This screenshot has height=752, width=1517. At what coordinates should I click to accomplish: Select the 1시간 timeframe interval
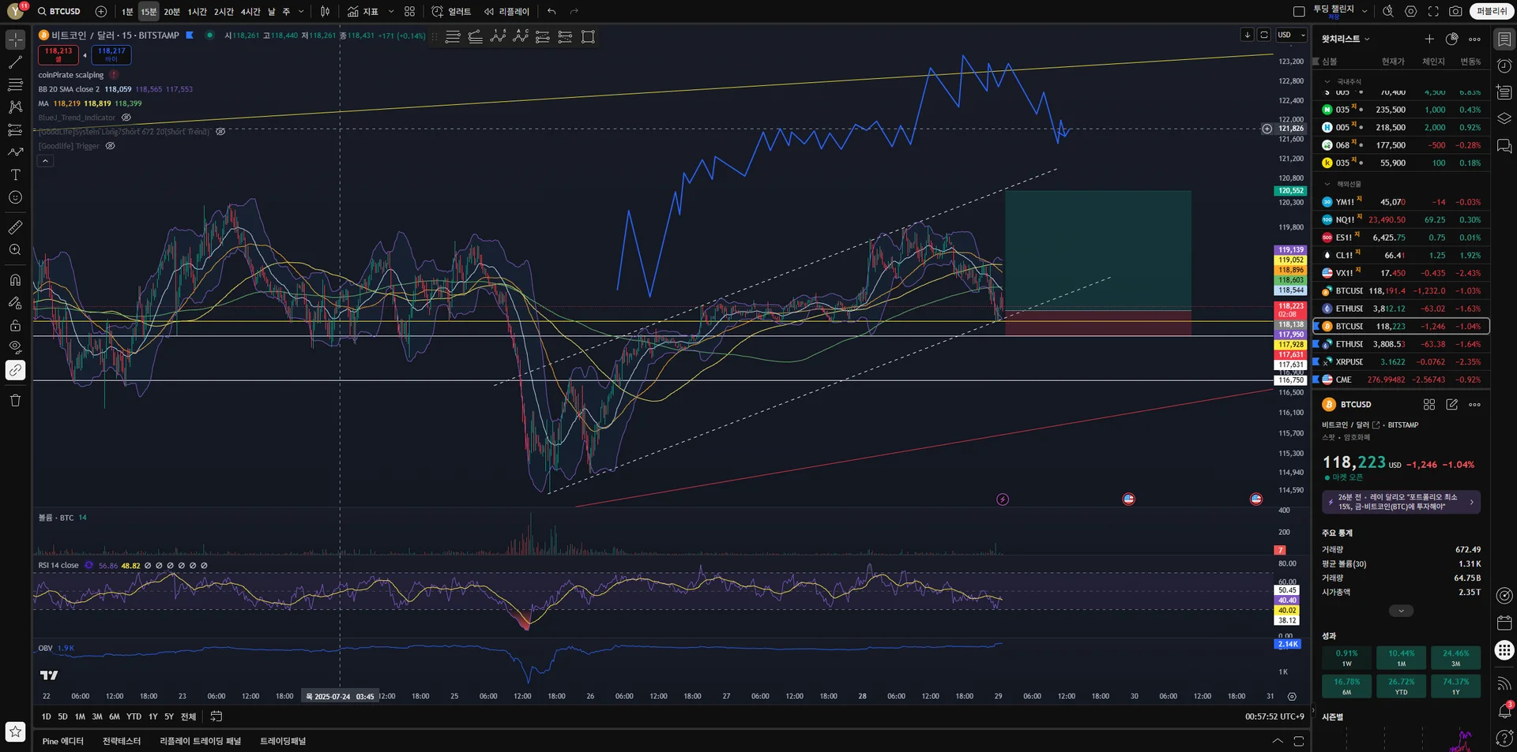click(197, 12)
